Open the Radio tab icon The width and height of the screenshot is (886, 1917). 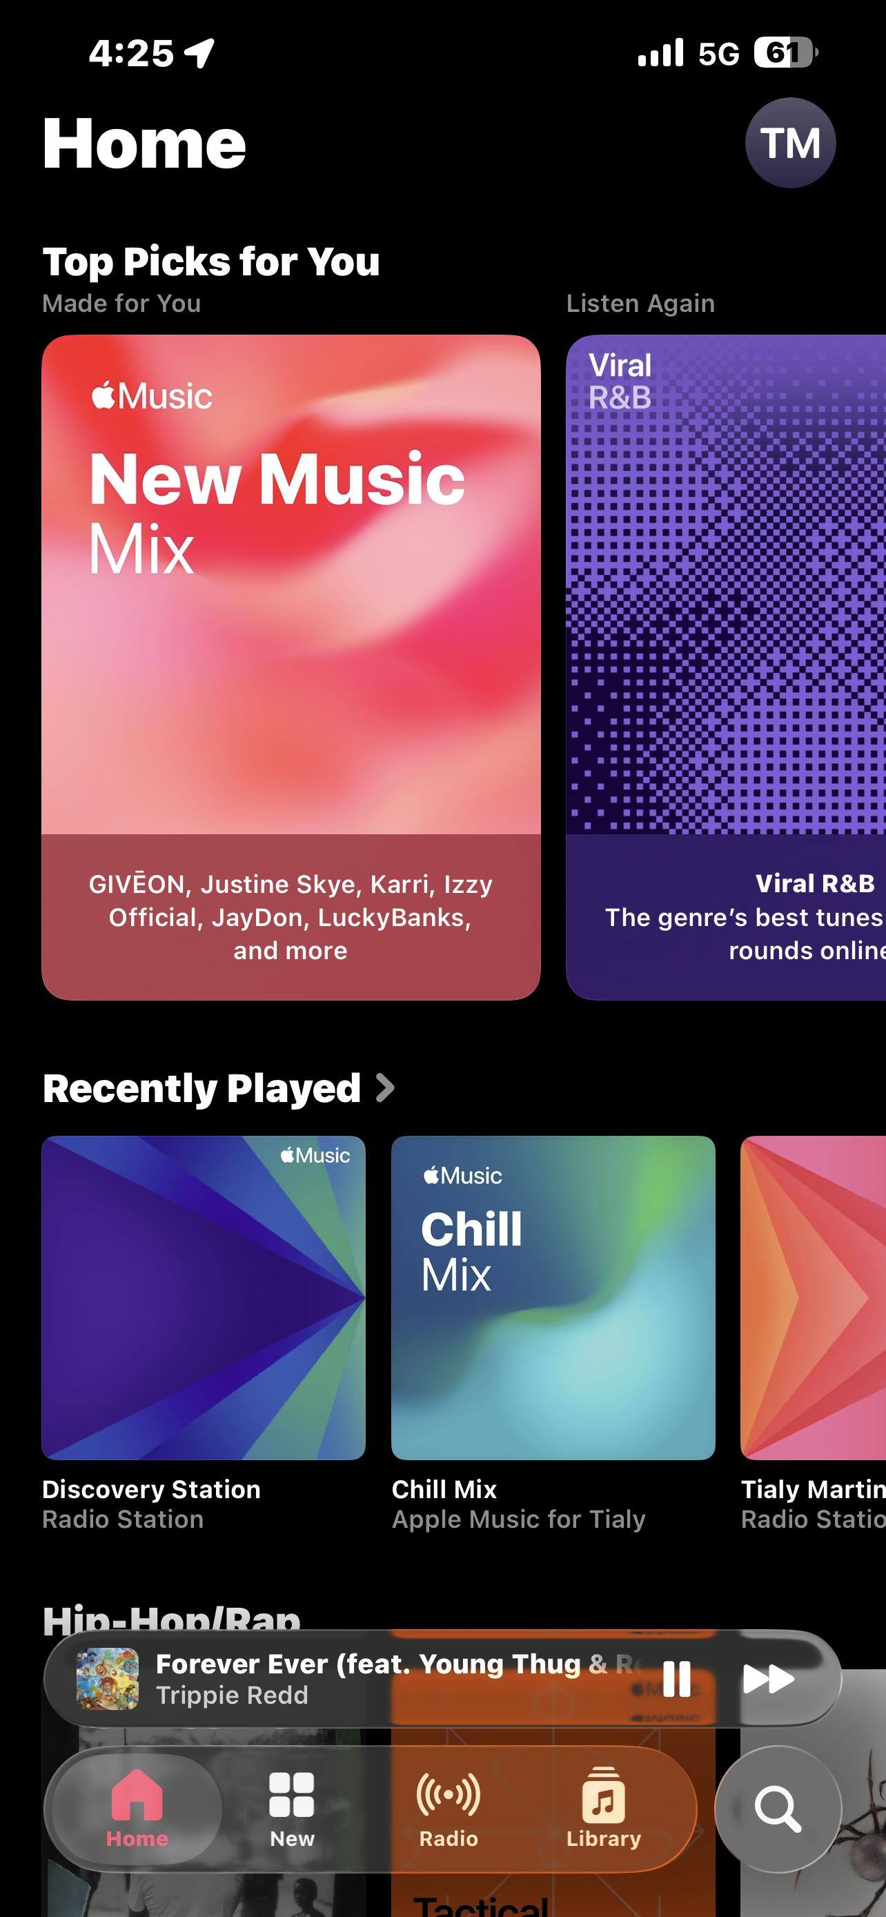point(448,1795)
